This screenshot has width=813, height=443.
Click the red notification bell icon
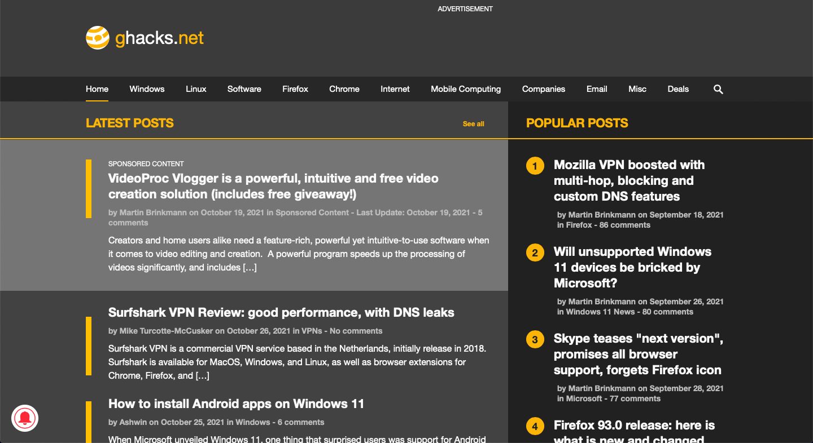pyautogui.click(x=25, y=418)
